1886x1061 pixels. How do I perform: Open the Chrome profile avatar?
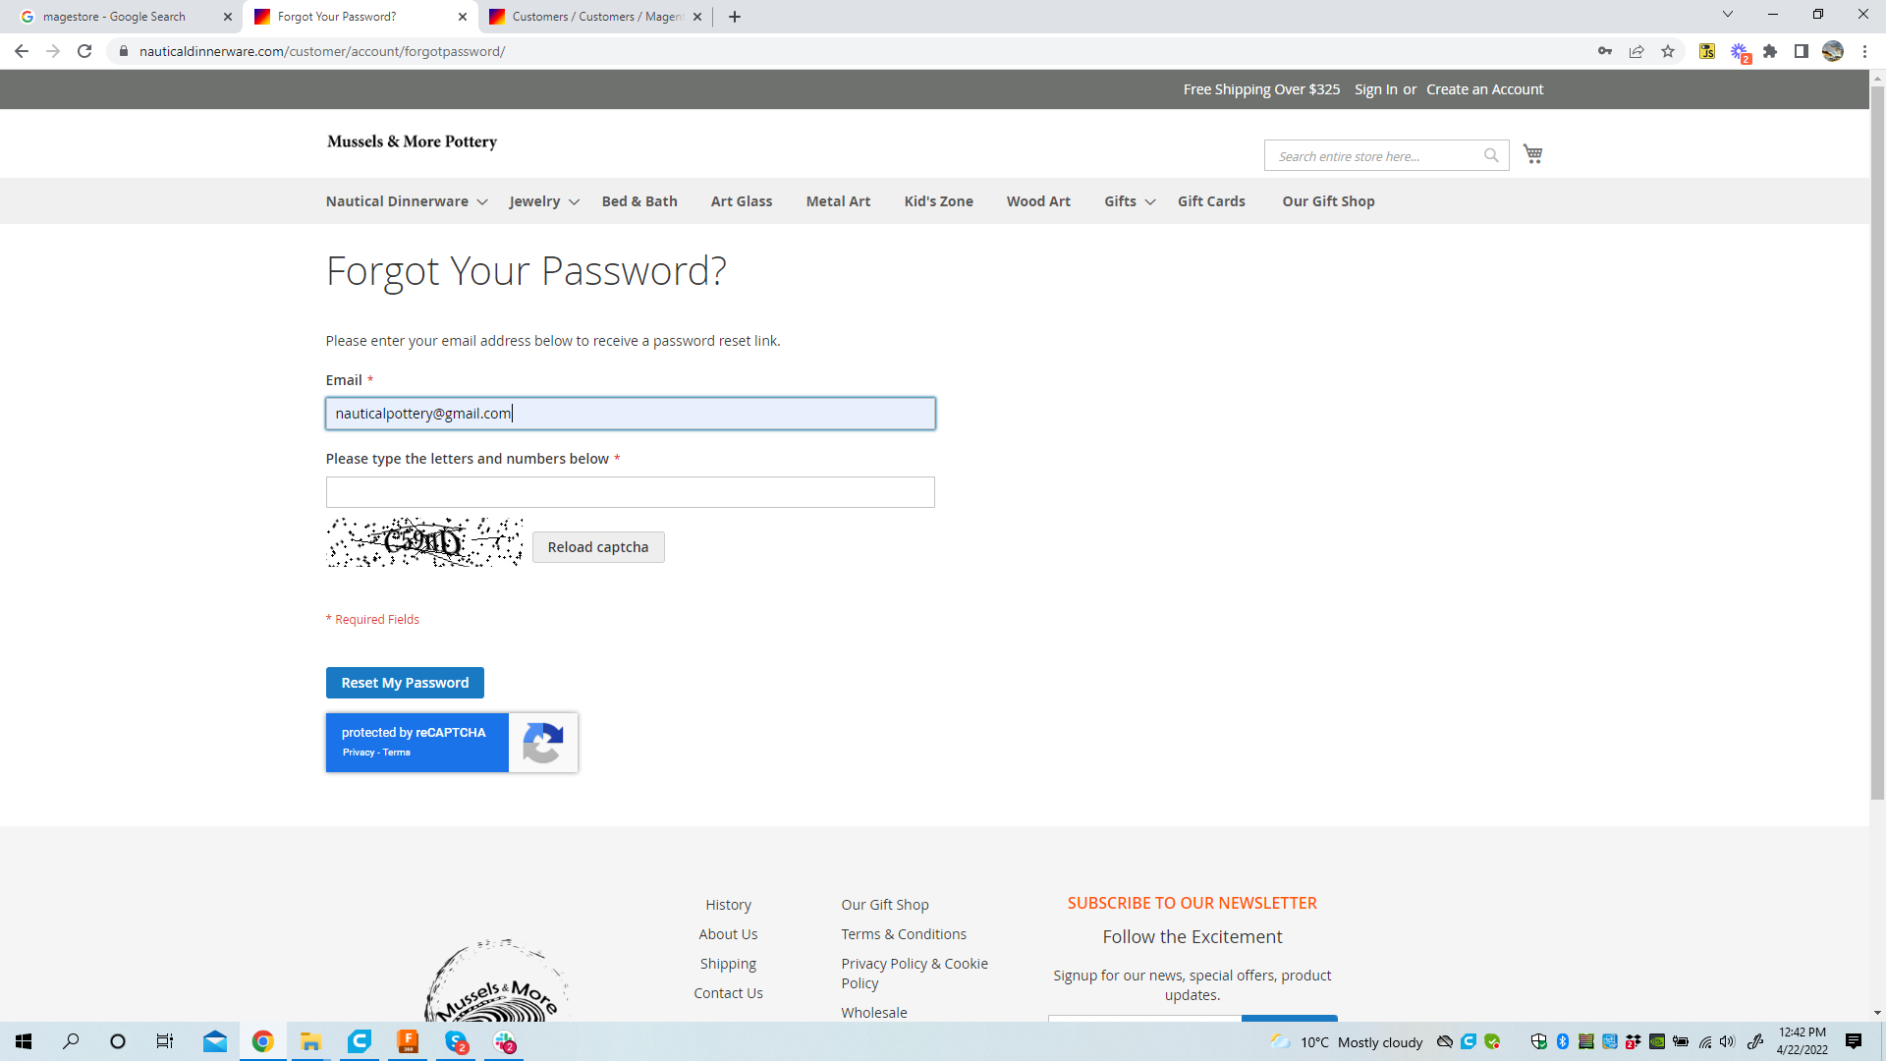1833,51
